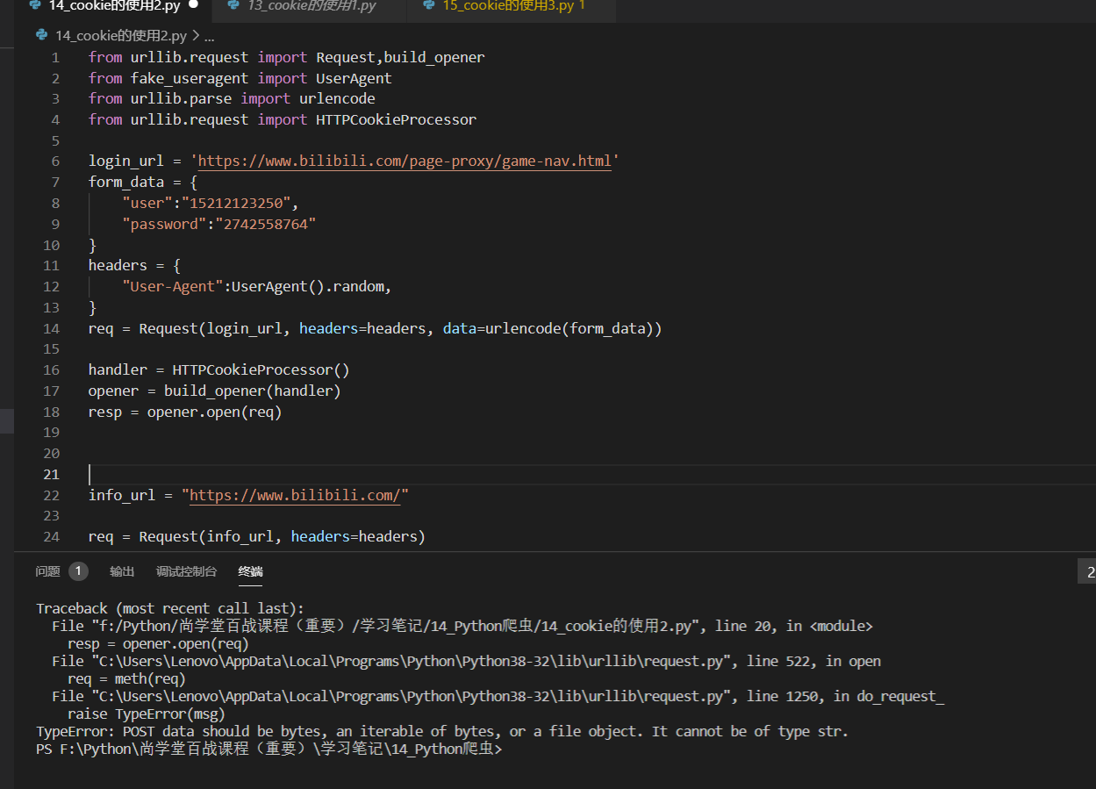
Task: Click the breadcrumb file name 14_cookie的使用2.py
Action: pyautogui.click(x=120, y=36)
